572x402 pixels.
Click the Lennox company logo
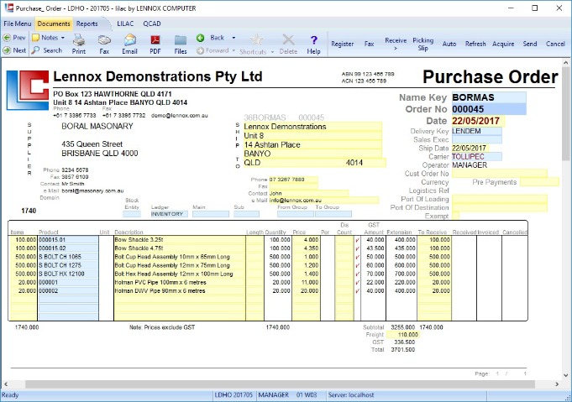tap(28, 91)
